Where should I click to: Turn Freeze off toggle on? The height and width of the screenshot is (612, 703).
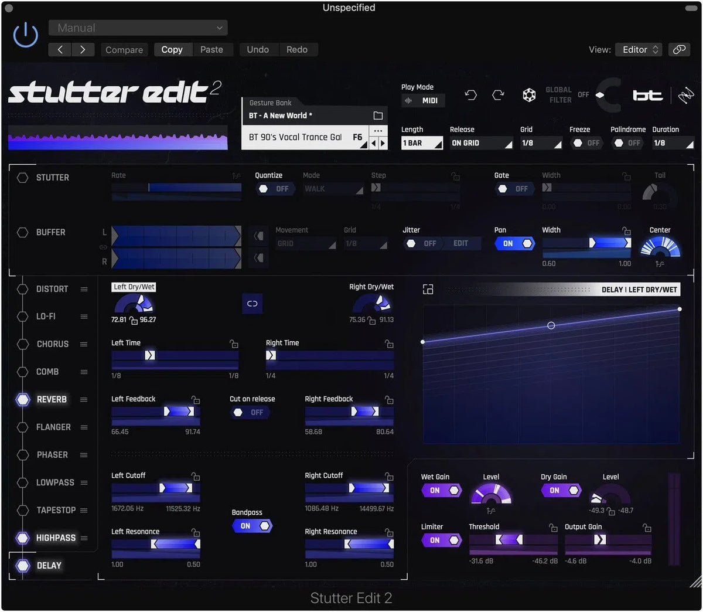(x=586, y=142)
